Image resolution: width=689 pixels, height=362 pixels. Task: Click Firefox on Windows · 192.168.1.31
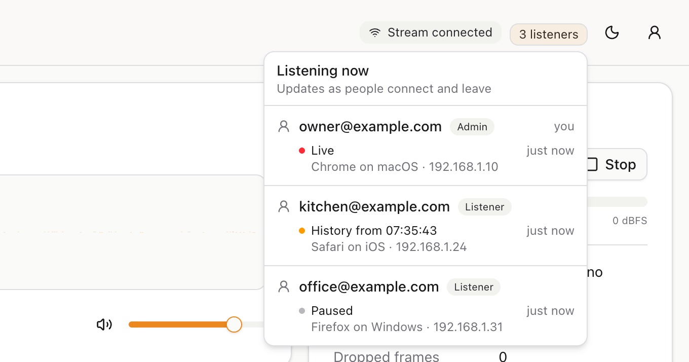click(x=407, y=327)
